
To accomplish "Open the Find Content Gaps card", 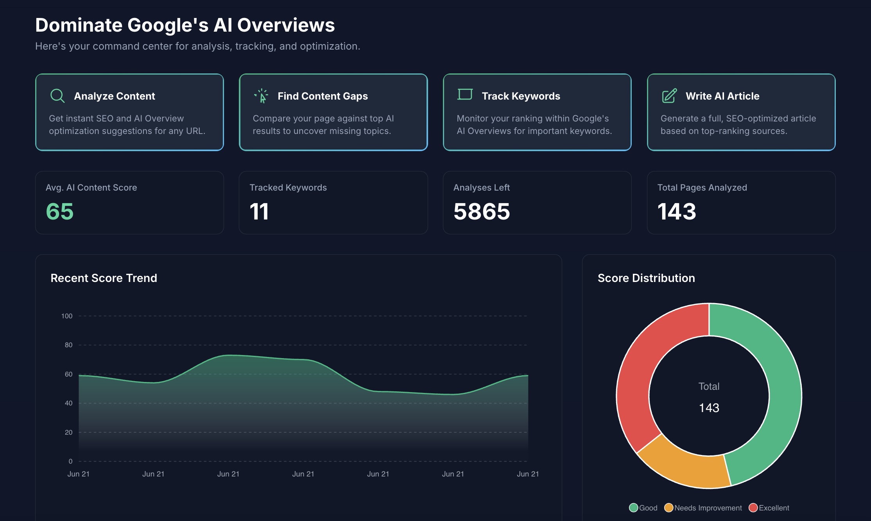I will 333,112.
